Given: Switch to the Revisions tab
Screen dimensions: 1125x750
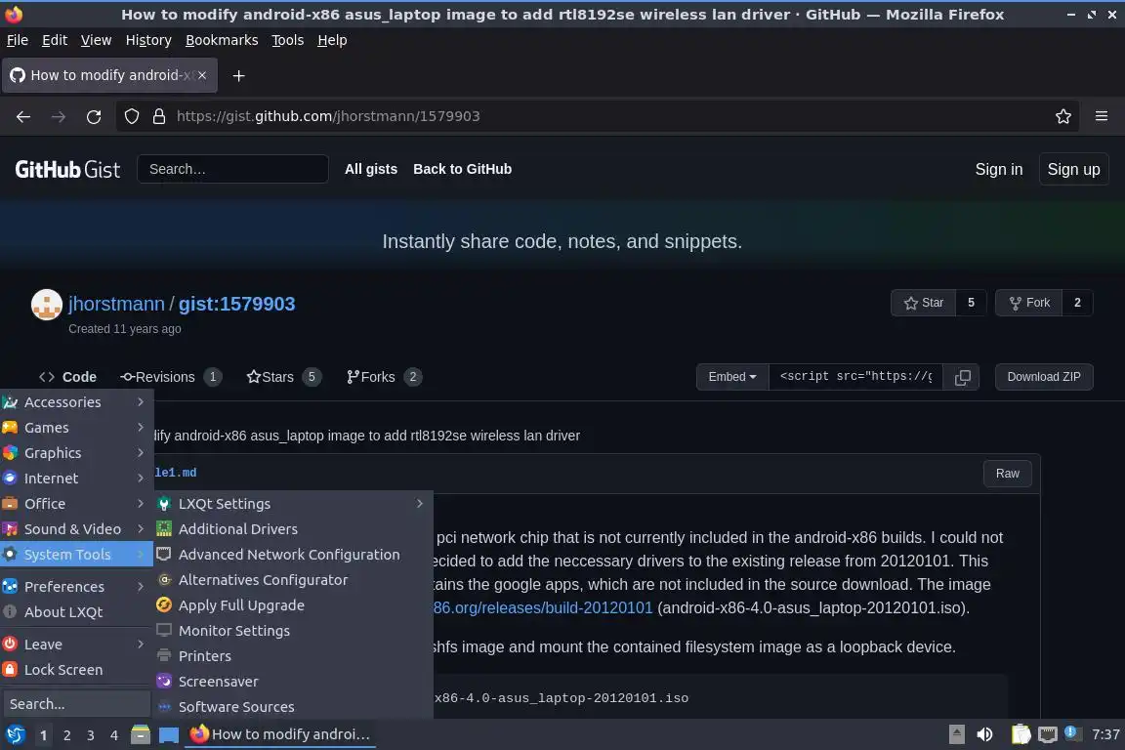Looking at the screenshot, I should 172,377.
